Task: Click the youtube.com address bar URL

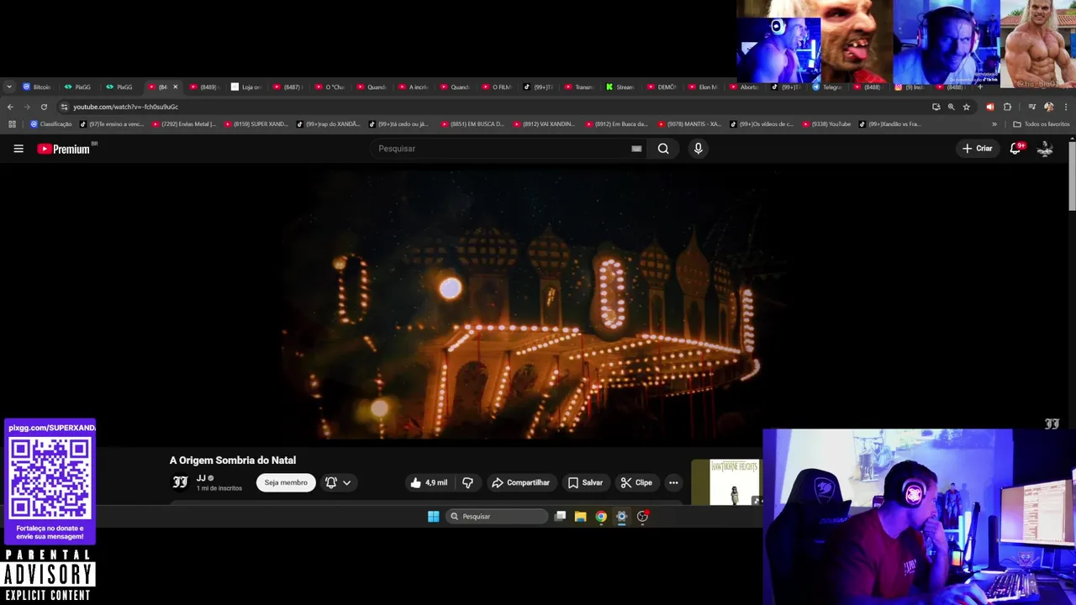Action: click(125, 107)
